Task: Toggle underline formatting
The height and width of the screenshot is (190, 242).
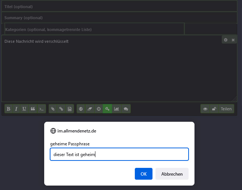Action: pyautogui.click(x=24, y=109)
